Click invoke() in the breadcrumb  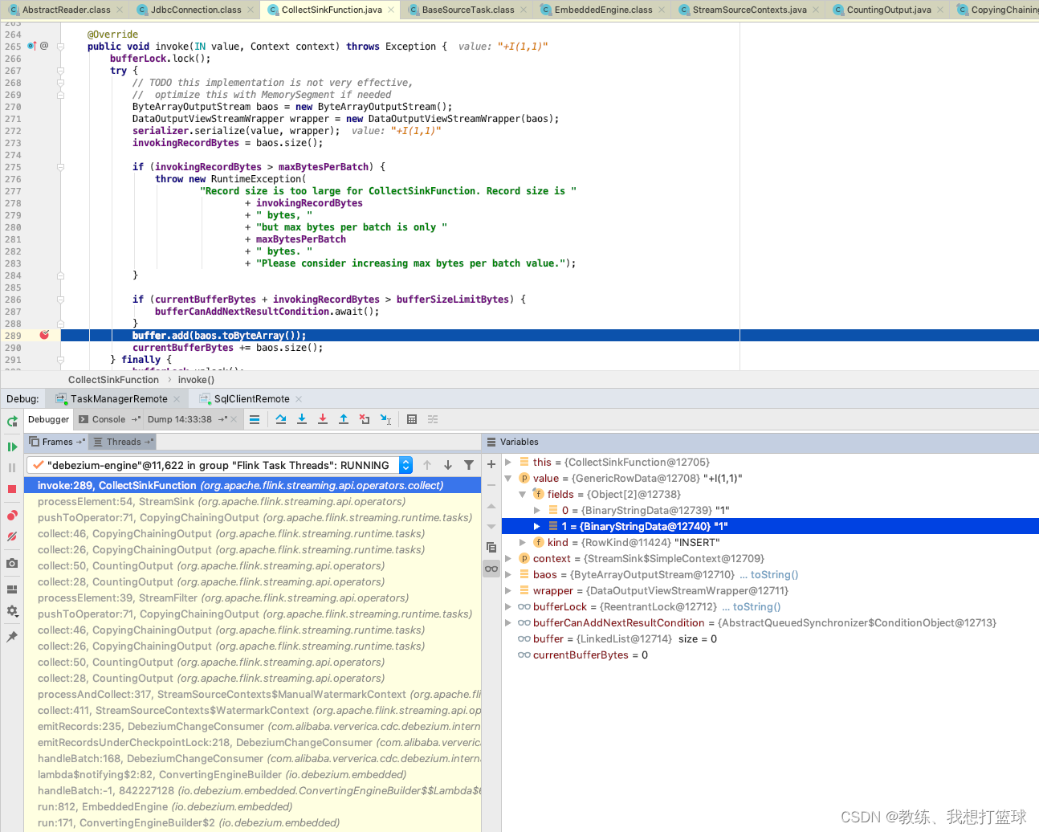[x=196, y=380]
